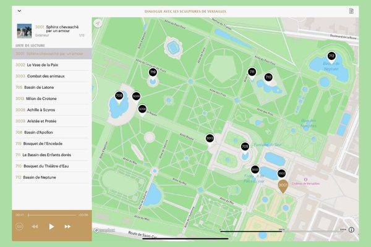Open the document icon at top right
Screen dimensions: 371x247
(351, 11)
